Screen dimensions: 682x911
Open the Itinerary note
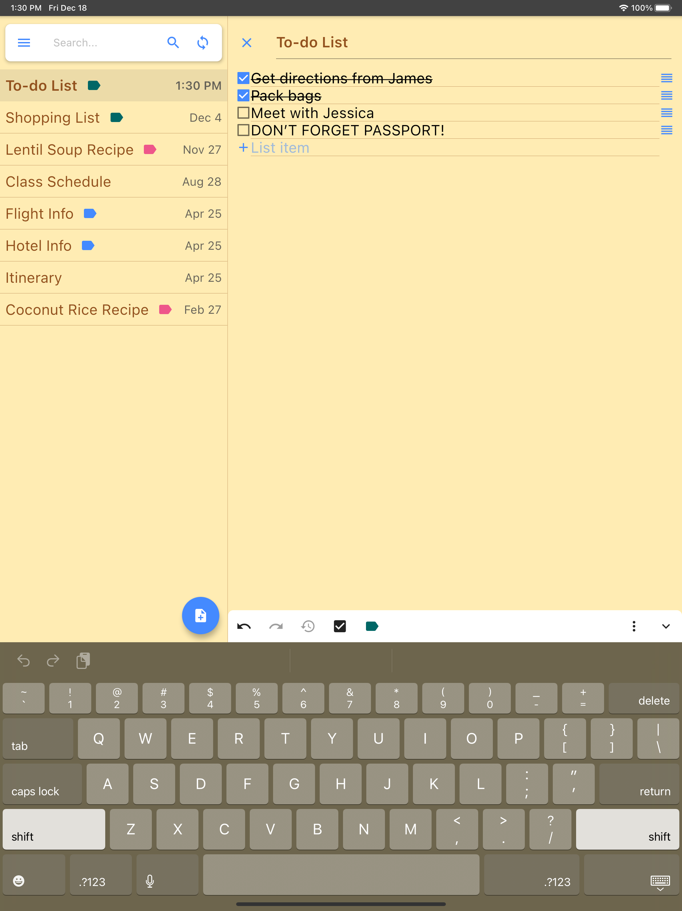[114, 278]
